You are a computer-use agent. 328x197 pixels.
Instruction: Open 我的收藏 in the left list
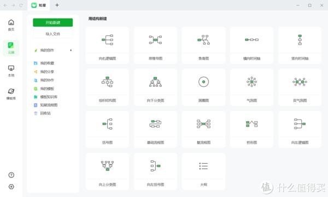(x=47, y=63)
